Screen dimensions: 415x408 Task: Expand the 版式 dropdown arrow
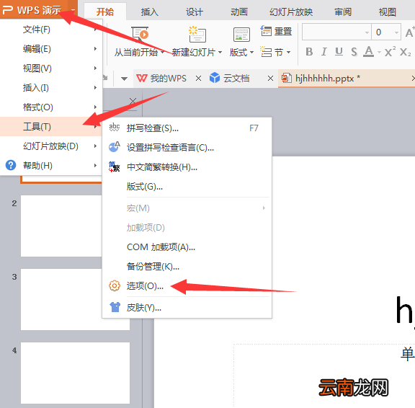coord(251,53)
